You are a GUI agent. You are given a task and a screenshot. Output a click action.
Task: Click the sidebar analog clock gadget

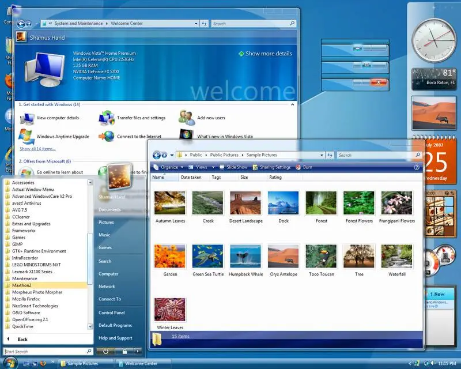coord(434,40)
